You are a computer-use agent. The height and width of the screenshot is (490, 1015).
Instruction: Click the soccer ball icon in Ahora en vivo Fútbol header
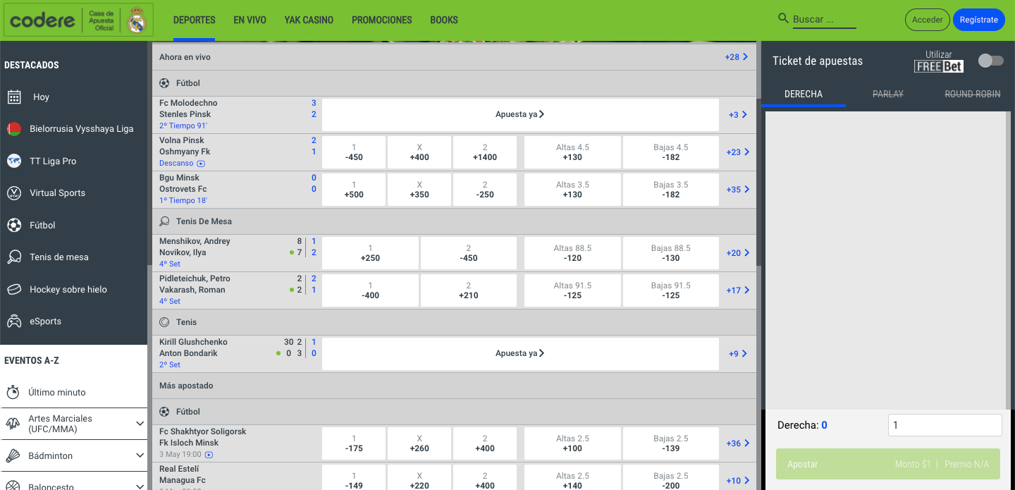pyautogui.click(x=164, y=83)
